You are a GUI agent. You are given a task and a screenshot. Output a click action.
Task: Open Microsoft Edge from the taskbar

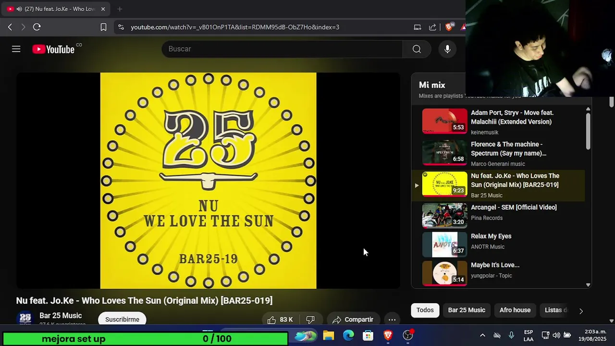coord(348,335)
